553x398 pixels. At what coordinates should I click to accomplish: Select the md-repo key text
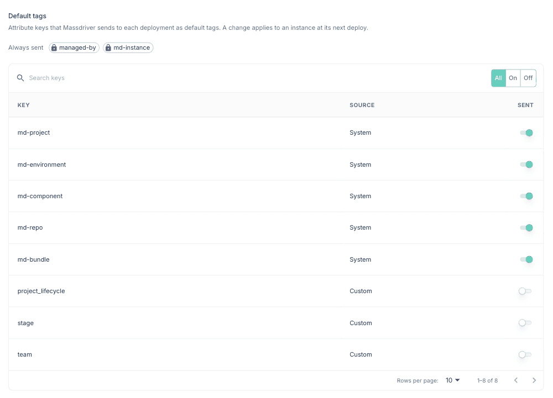[30, 227]
